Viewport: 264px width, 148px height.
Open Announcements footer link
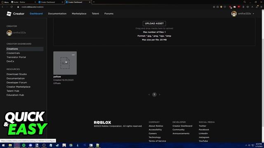coord(181,134)
